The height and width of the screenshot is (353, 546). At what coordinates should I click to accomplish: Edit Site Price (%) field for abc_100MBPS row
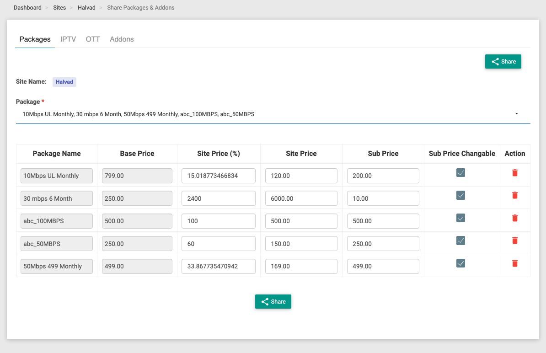[218, 221]
